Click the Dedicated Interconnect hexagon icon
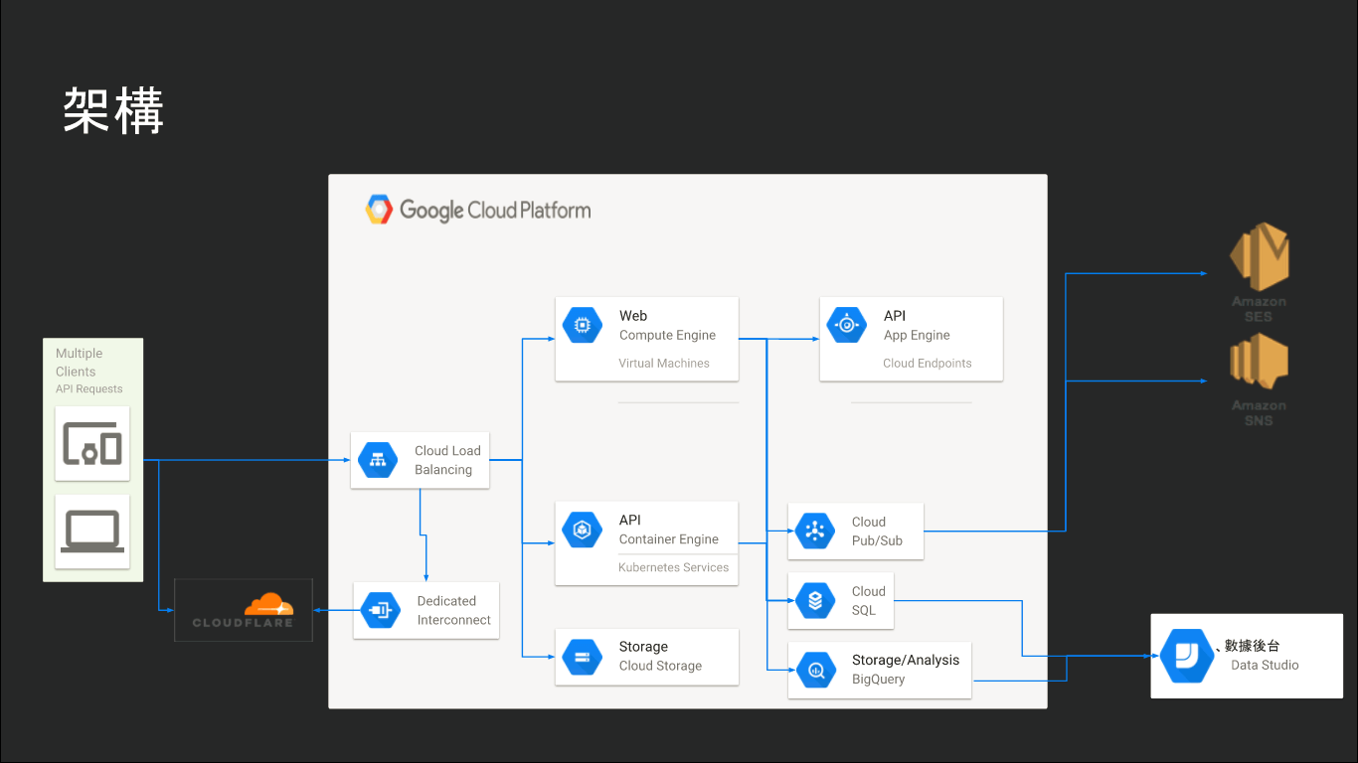The height and width of the screenshot is (763, 1358). coord(381,610)
